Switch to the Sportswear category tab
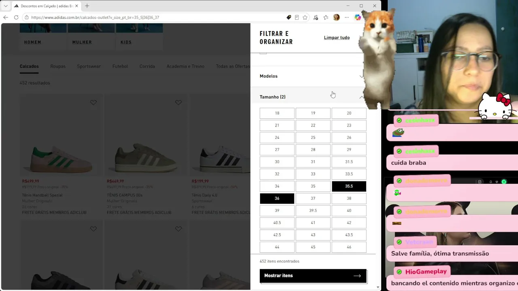Viewport: 518px width, 291px height. pyautogui.click(x=89, y=66)
